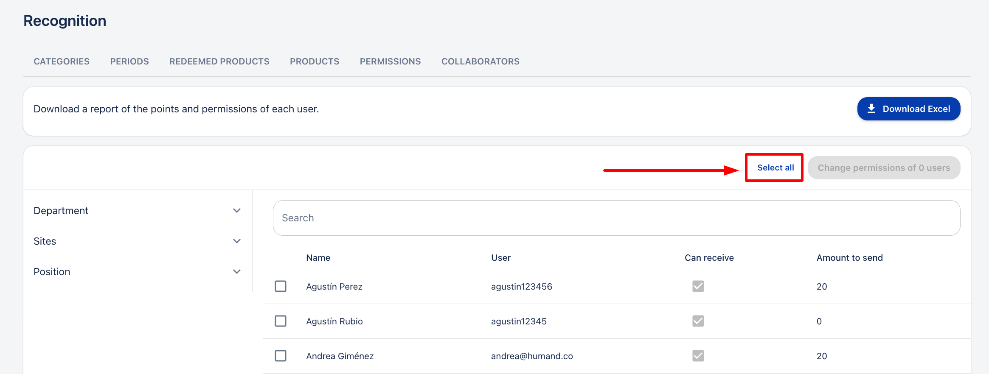Toggle Can receive for Agustín Perez

[698, 286]
